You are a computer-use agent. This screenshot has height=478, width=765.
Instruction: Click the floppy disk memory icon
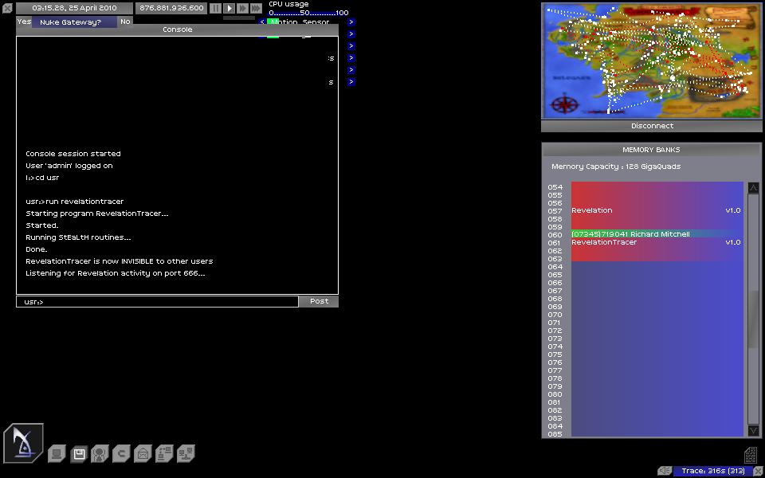coord(78,454)
